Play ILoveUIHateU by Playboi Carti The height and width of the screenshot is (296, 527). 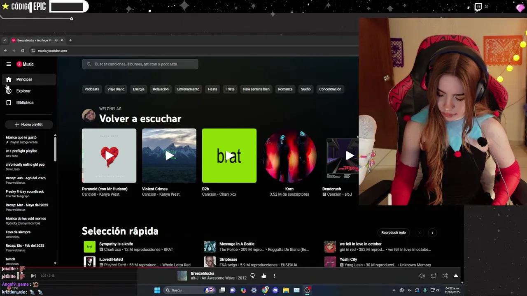click(89, 262)
